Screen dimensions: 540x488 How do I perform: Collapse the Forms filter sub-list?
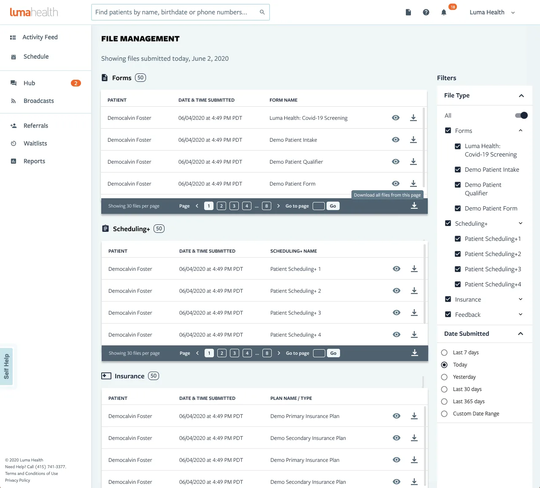pos(521,130)
